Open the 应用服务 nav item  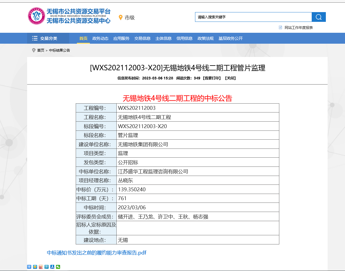tap(121, 38)
